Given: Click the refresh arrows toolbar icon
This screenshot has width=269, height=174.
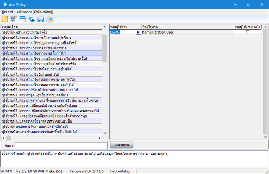Looking at the screenshot, I should click(31, 19).
